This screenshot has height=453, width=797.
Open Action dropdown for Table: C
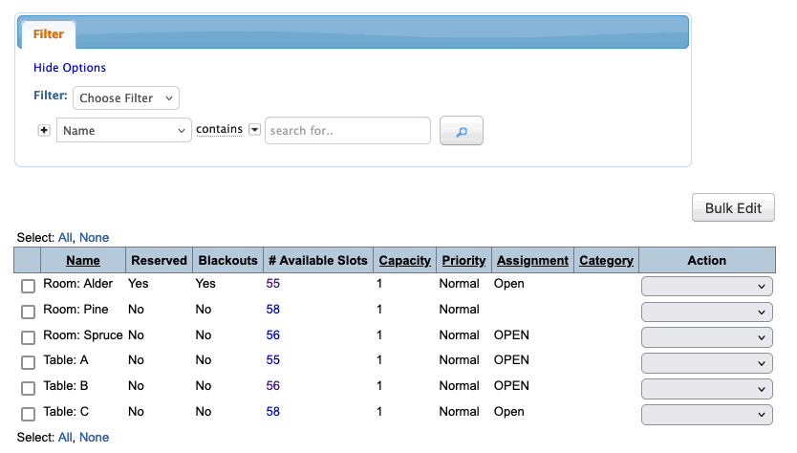[706, 415]
